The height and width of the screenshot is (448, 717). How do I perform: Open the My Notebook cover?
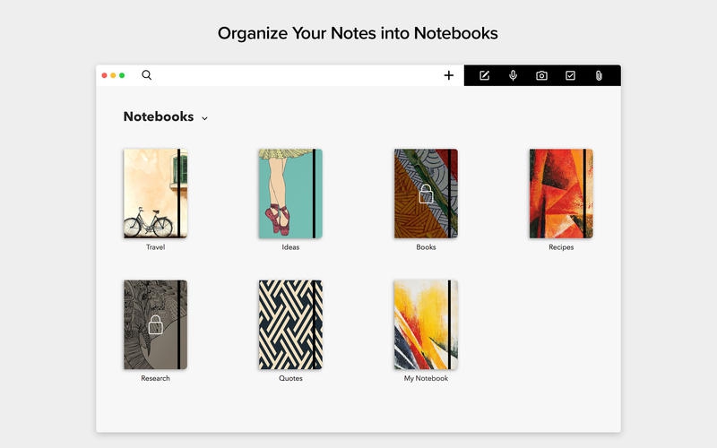(x=426, y=324)
